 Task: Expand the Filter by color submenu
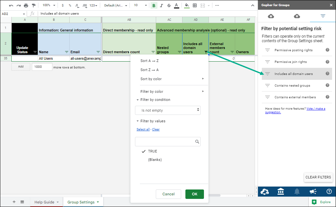pyautogui.click(x=169, y=91)
